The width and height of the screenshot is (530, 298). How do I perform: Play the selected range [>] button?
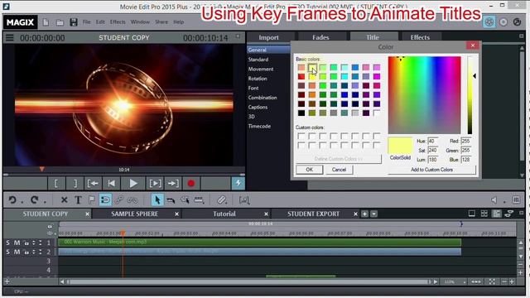pos(155,184)
